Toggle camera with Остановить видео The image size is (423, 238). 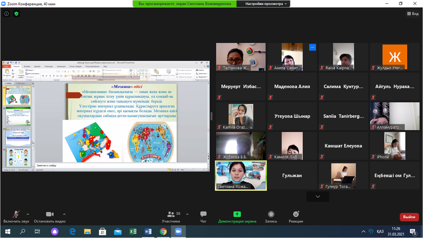coord(50,217)
